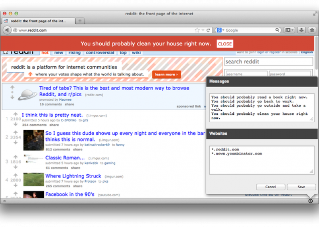The height and width of the screenshot is (227, 319).
Task: Switch to the rising tab
Action: tap(75, 53)
